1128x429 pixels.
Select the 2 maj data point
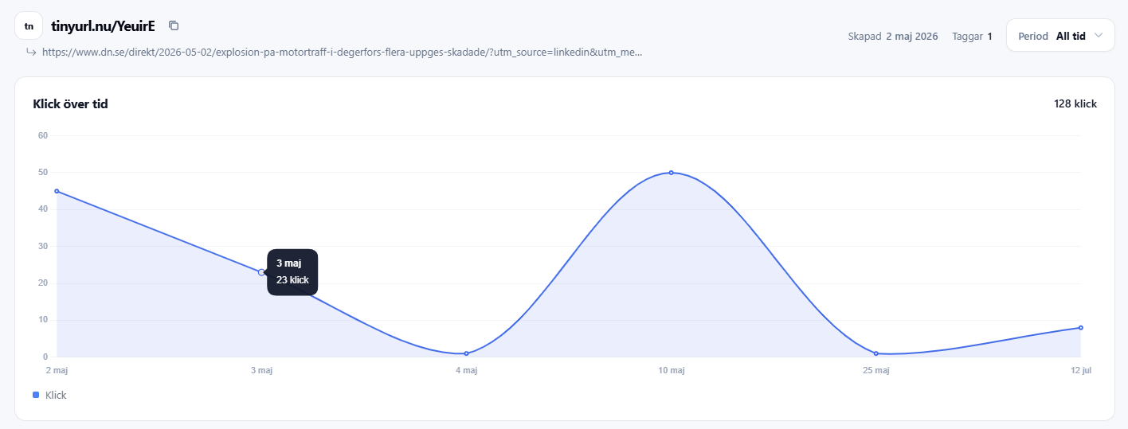57,191
